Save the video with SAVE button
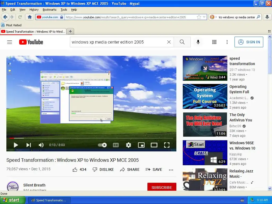This screenshot has width=272, height=204. pyautogui.click(x=154, y=169)
